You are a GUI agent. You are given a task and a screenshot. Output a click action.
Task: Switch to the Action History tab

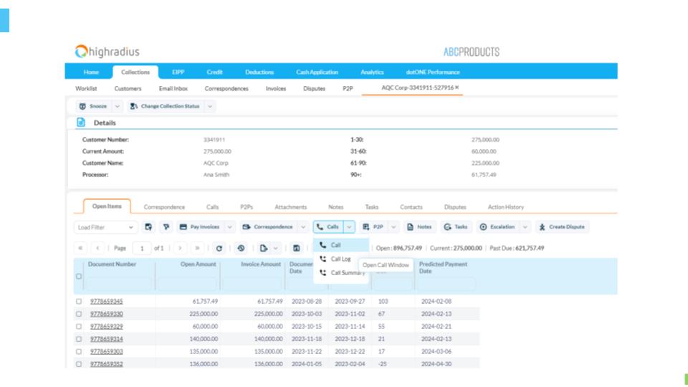[x=505, y=207]
